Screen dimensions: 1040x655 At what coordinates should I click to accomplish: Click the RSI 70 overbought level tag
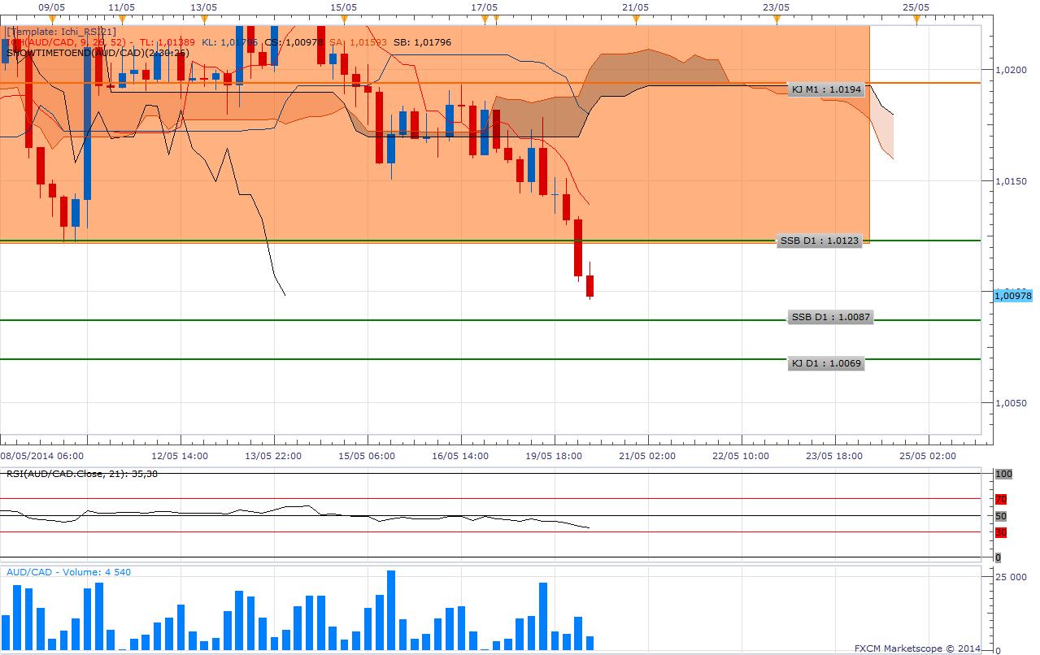[x=1001, y=499]
